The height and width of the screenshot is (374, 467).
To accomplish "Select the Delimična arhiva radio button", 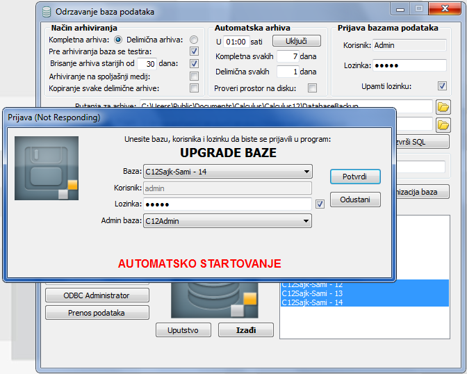I will pos(194,40).
